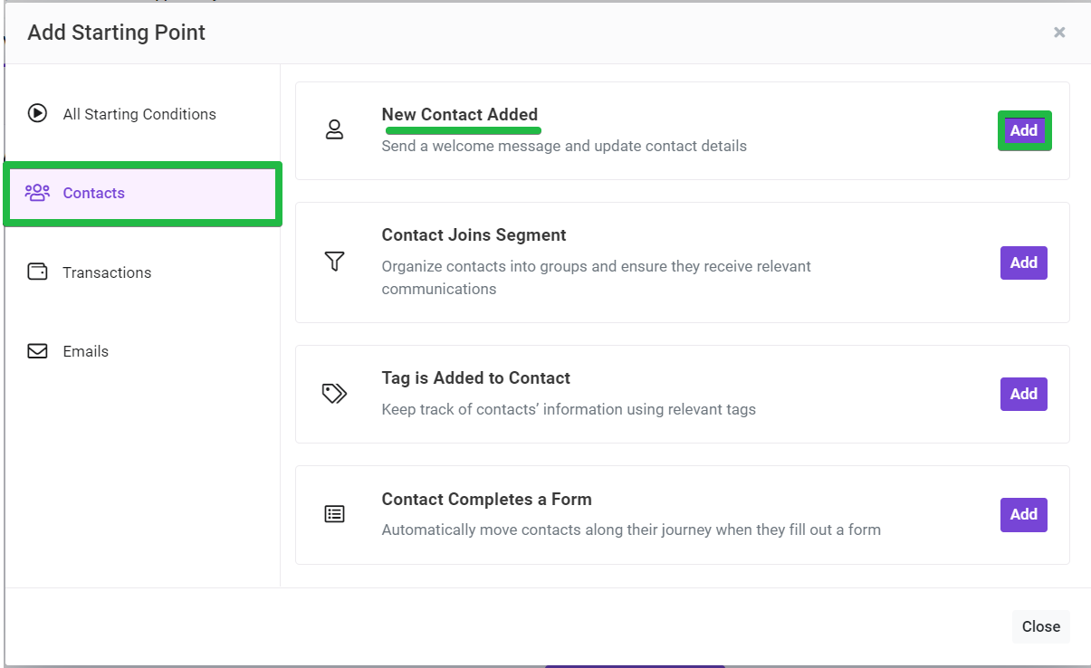Click the envelope icon next to Emails
Screen dimensions: 1091x668
[x=37, y=351]
